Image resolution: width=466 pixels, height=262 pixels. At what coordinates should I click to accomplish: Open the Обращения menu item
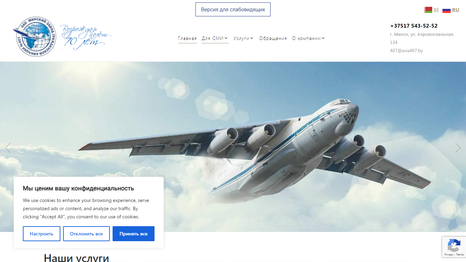pos(273,38)
